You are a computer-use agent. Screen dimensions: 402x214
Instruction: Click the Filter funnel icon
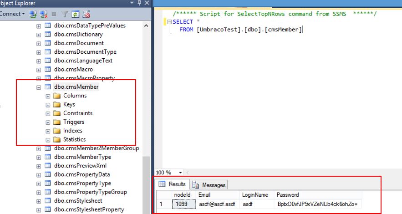(x=65, y=14)
